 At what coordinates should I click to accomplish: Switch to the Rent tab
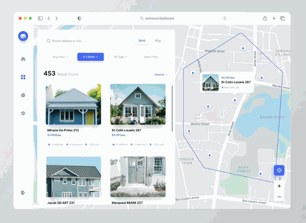point(142,41)
